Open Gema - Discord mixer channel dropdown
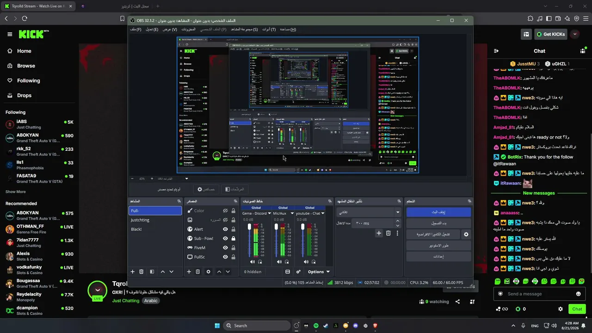 pos(269,213)
